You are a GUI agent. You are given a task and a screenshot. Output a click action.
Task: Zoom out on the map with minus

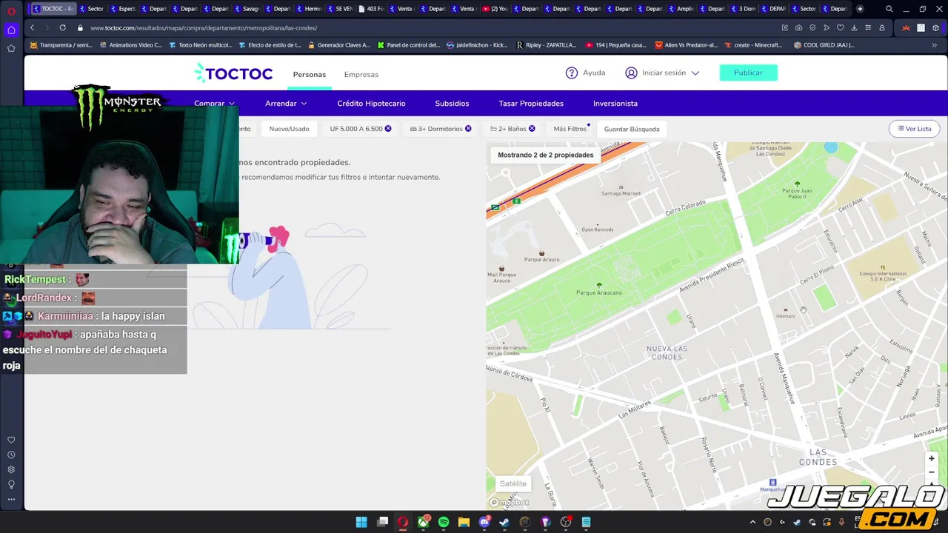[x=932, y=472]
